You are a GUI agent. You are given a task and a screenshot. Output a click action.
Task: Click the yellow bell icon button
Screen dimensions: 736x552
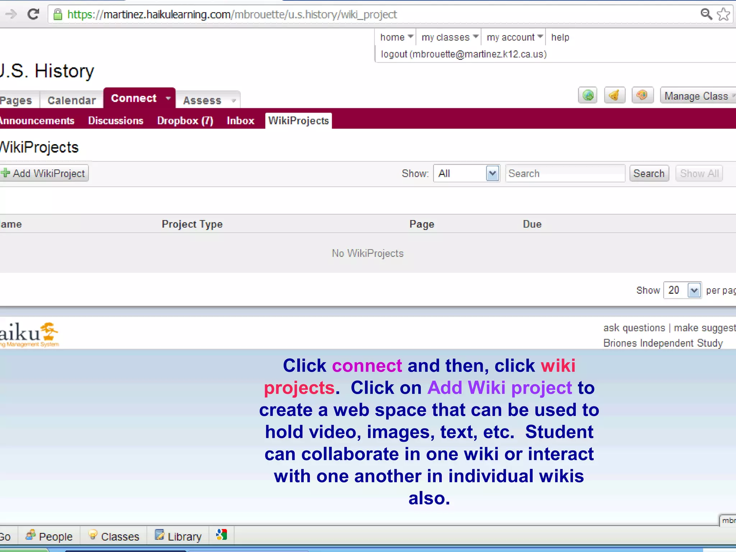pyautogui.click(x=615, y=95)
